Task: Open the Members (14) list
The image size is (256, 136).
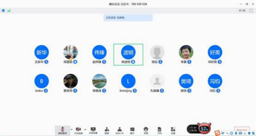Action: click(x=119, y=130)
